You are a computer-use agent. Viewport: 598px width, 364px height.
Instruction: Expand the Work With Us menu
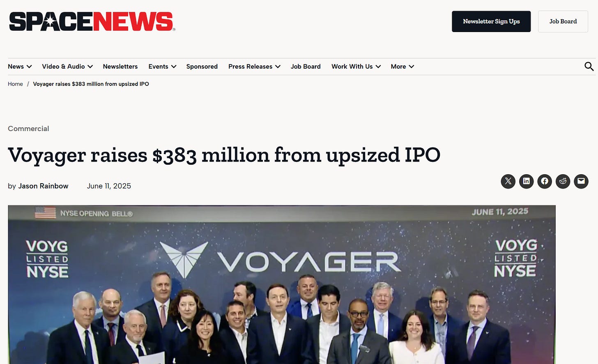tap(356, 67)
